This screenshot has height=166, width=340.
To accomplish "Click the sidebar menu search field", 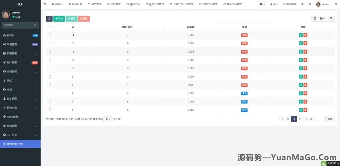I will pos(18,25).
